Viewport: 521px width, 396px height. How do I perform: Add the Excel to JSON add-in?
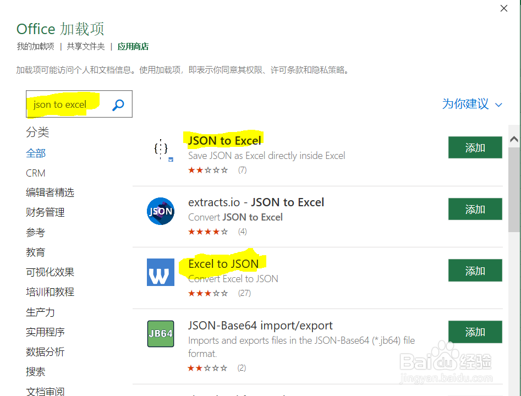475,271
